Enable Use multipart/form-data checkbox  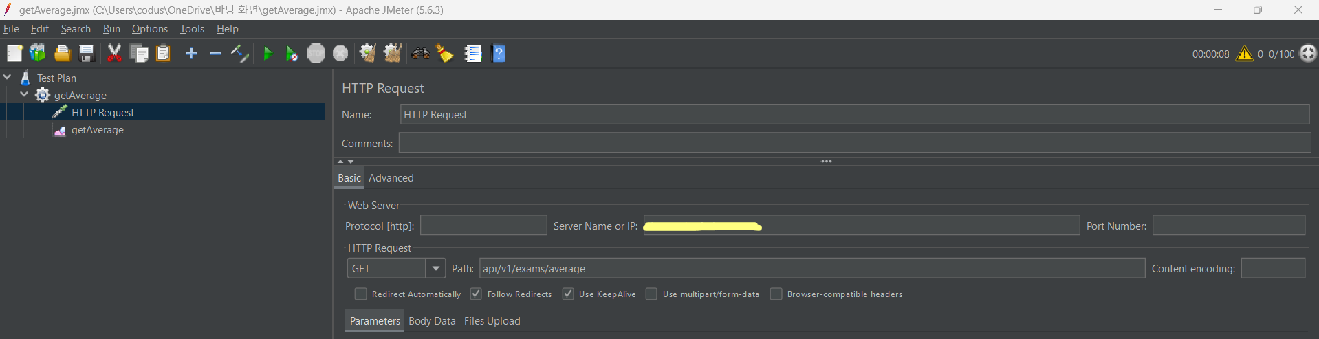point(651,294)
